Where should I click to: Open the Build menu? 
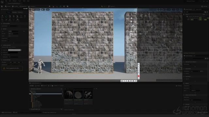[24, 1]
